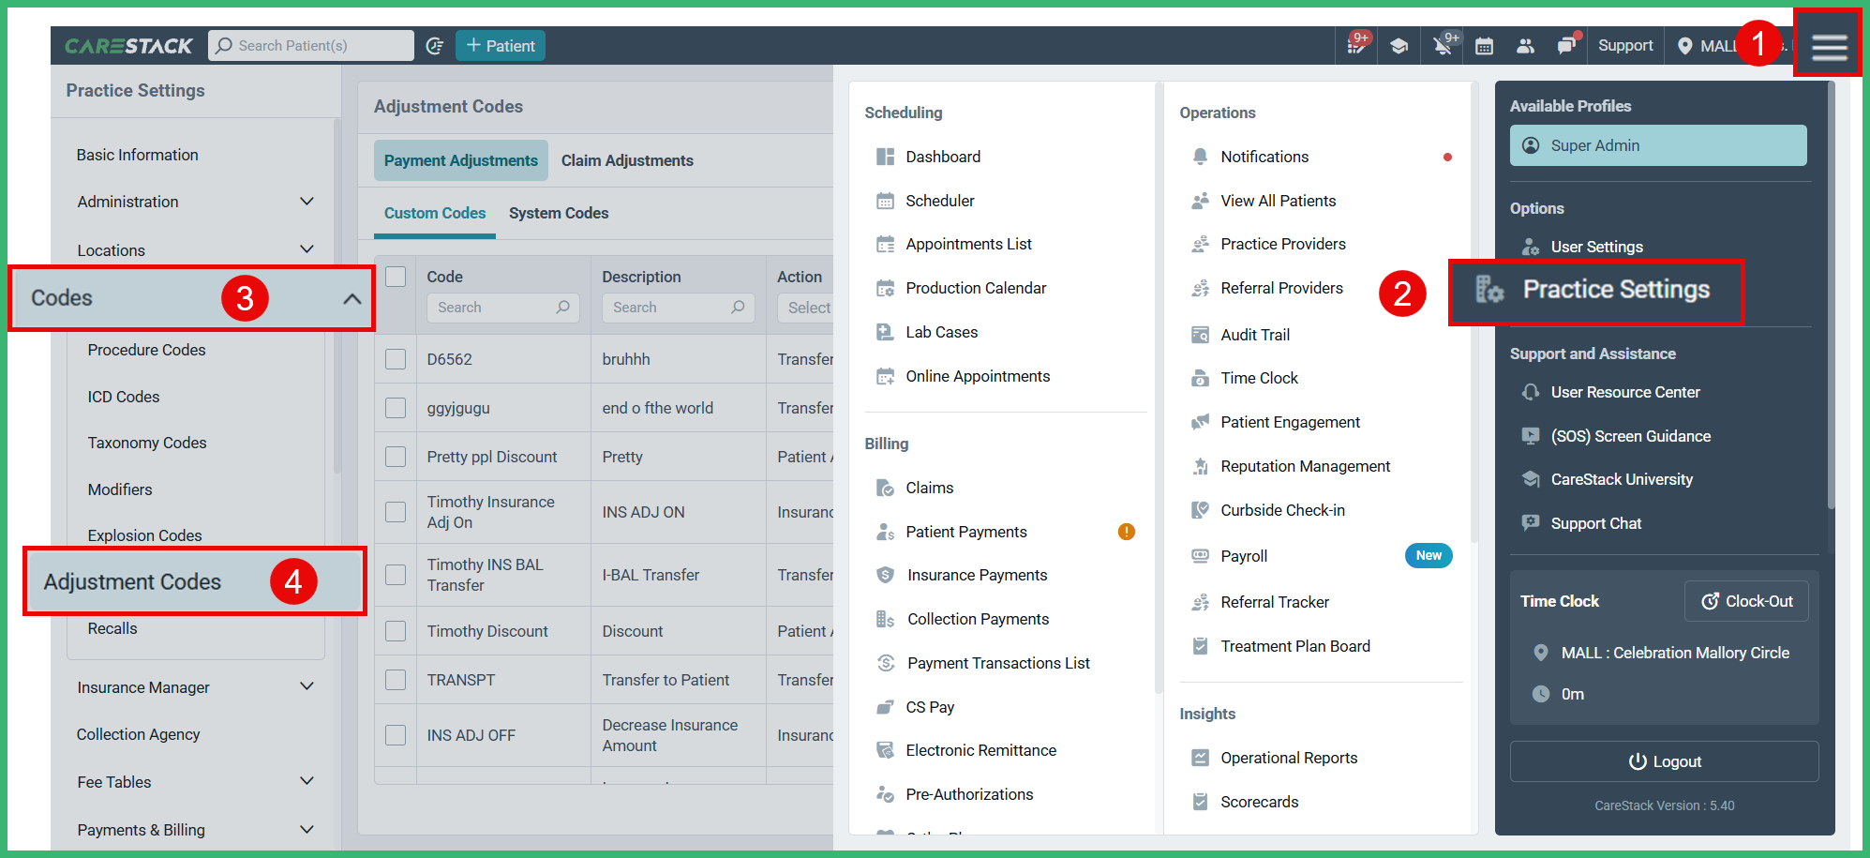Viewport: 1870px width, 858px height.
Task: Expand the Insurance Manager section
Action: tap(307, 686)
